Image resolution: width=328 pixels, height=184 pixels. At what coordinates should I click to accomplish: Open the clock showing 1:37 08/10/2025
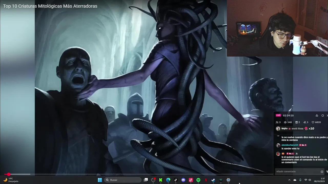tap(319, 180)
